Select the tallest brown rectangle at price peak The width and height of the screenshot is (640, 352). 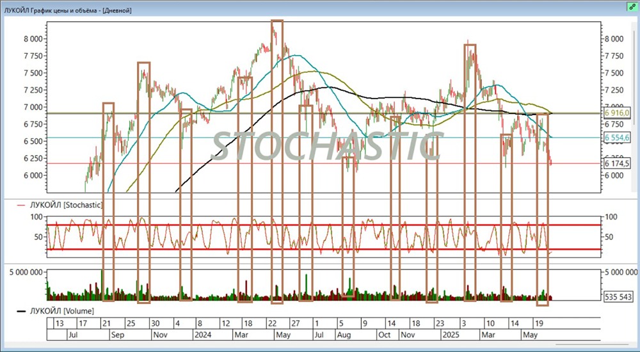point(277,160)
